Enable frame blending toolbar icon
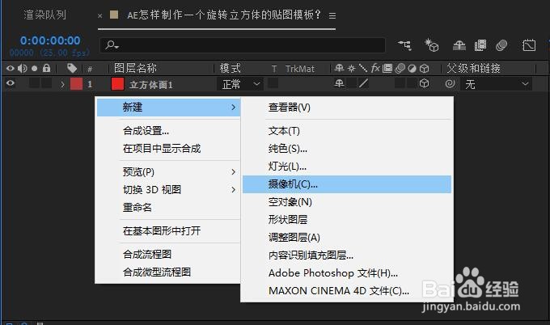 tap(480, 45)
